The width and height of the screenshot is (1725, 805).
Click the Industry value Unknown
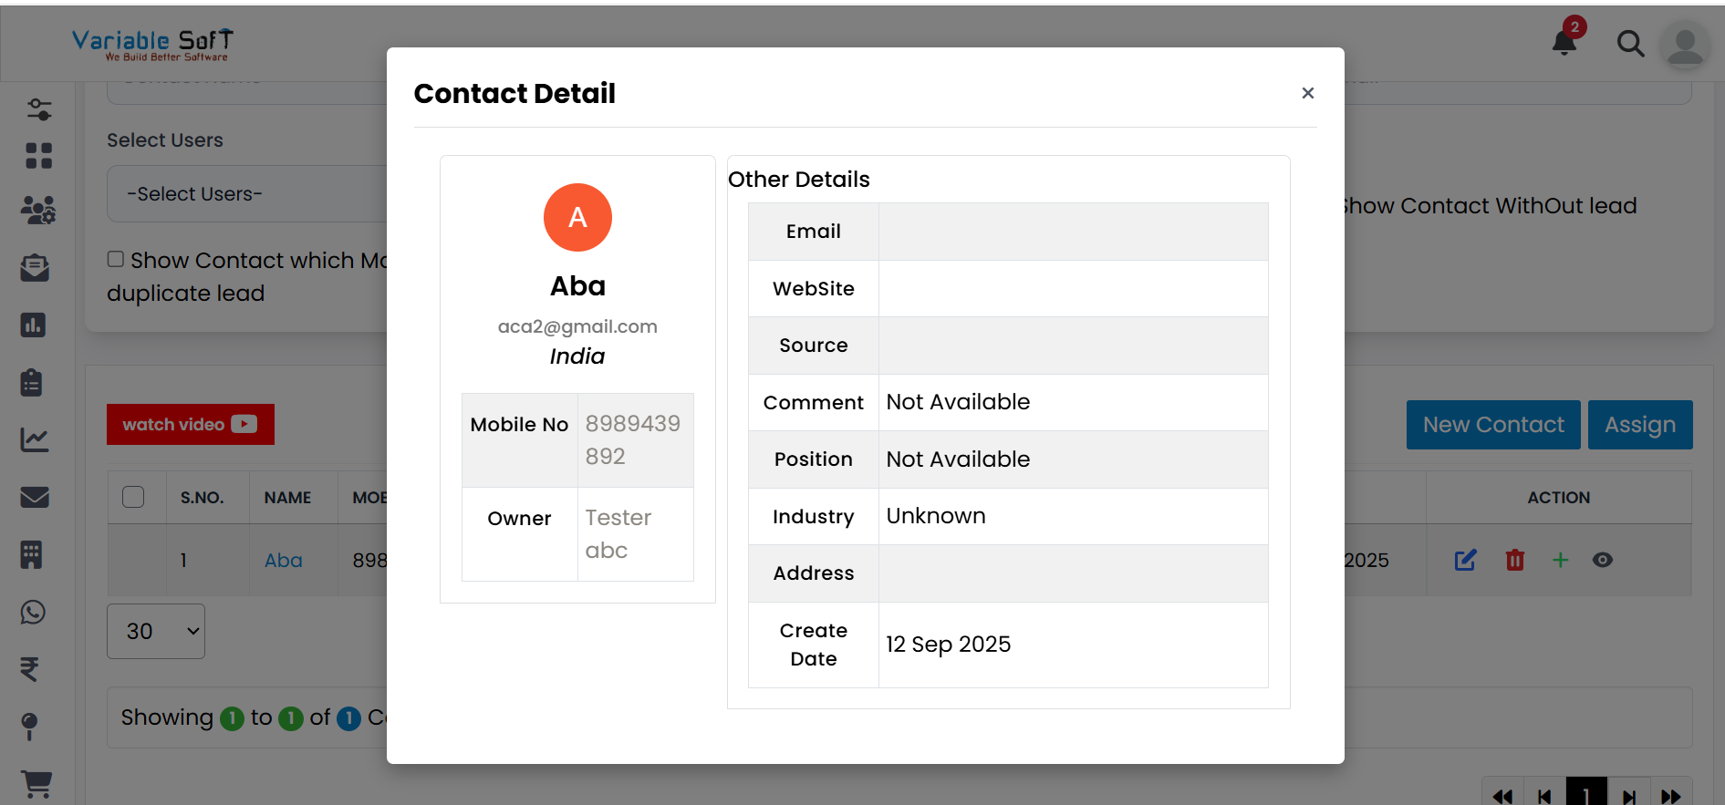[936, 516]
